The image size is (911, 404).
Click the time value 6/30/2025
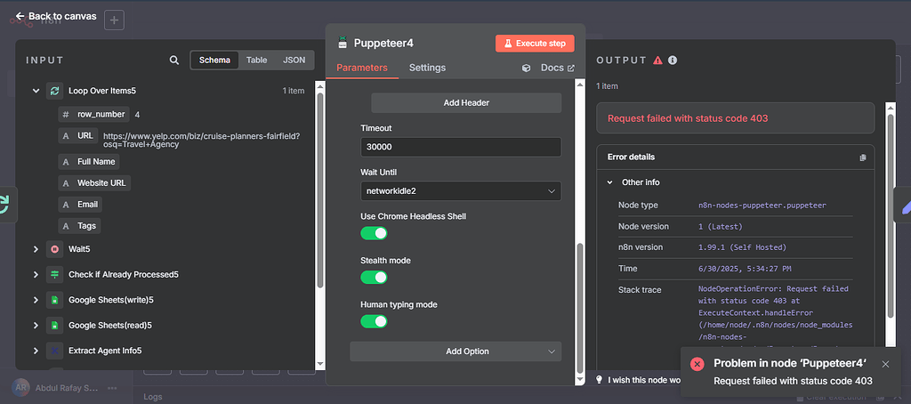click(745, 269)
